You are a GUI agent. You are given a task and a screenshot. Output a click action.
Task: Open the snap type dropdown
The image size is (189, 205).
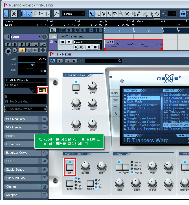172,14
